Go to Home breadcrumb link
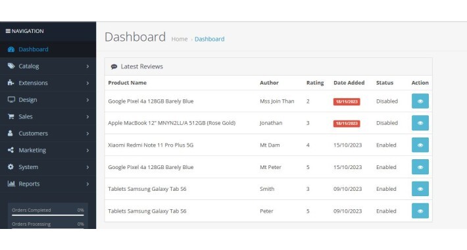Viewport: 467px width, 250px height. (x=180, y=39)
